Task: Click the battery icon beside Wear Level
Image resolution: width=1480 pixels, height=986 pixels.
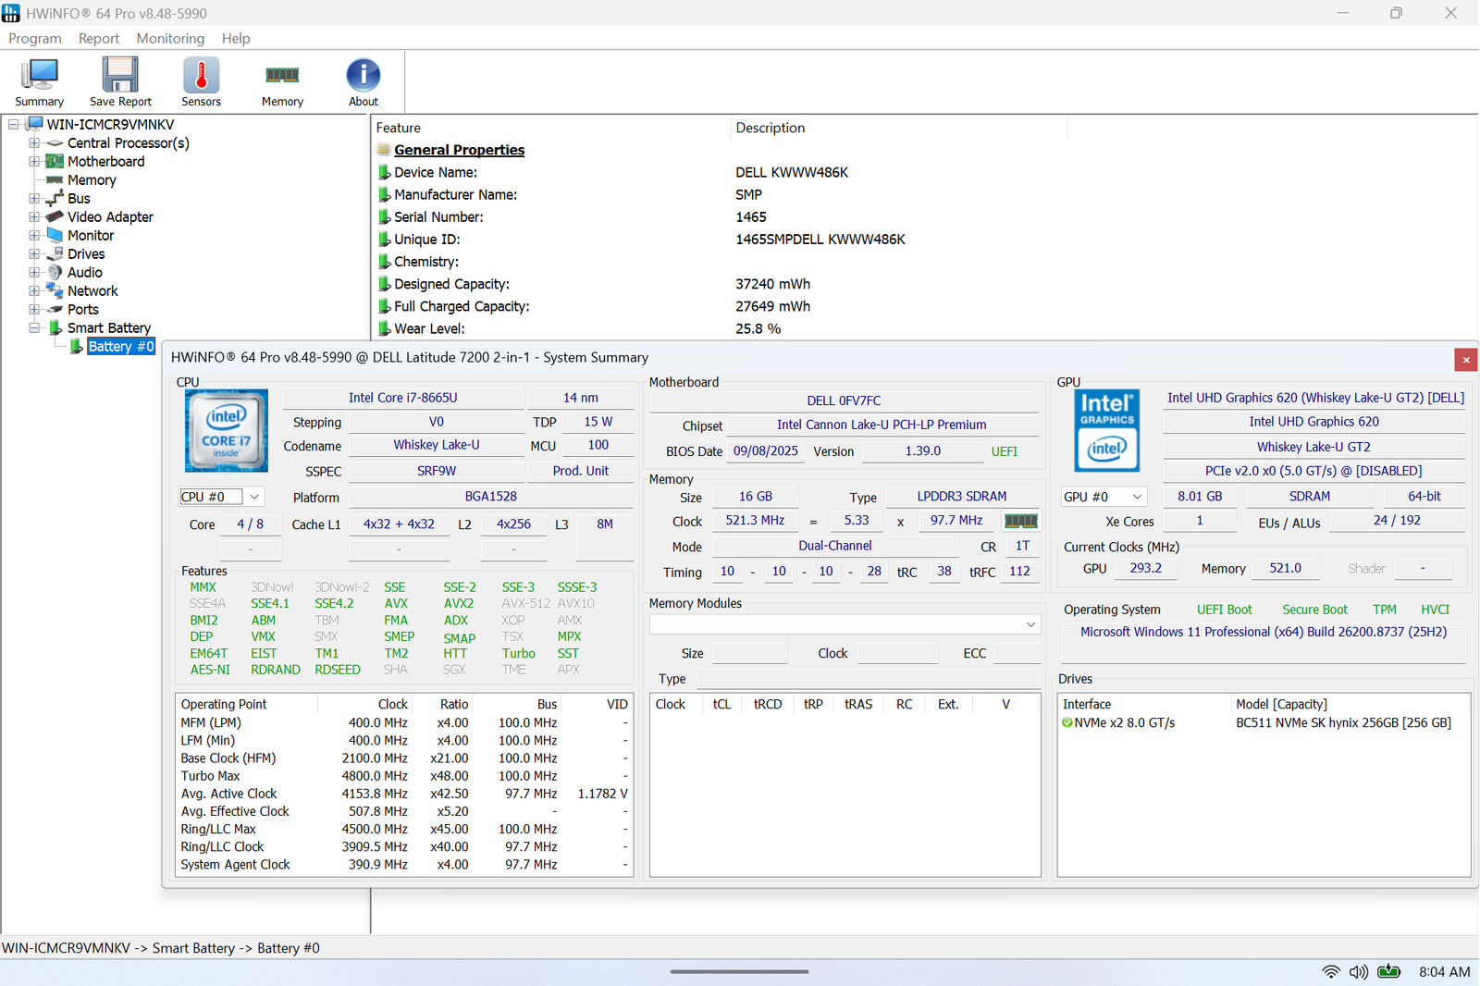Action: tap(384, 328)
